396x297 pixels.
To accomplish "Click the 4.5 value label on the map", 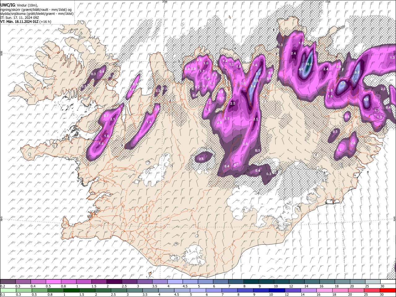I will pyautogui.click(x=366, y=100).
